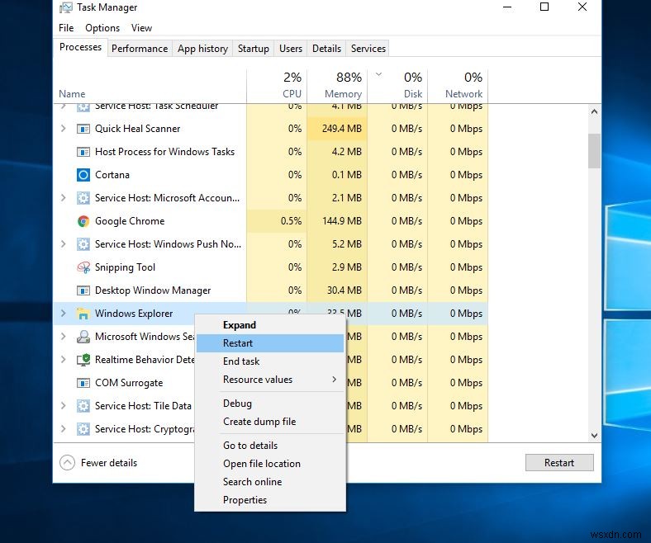Click the Service Host: Microsoft Account gear icon
Screen dimensions: 651x543
click(x=83, y=198)
